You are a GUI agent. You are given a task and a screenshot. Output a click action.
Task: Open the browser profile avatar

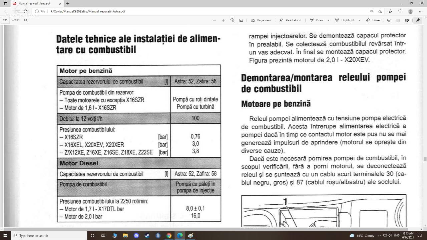410,11
